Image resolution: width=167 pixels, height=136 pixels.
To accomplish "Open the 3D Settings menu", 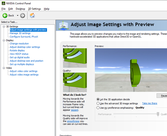I will [x=35, y=9].
